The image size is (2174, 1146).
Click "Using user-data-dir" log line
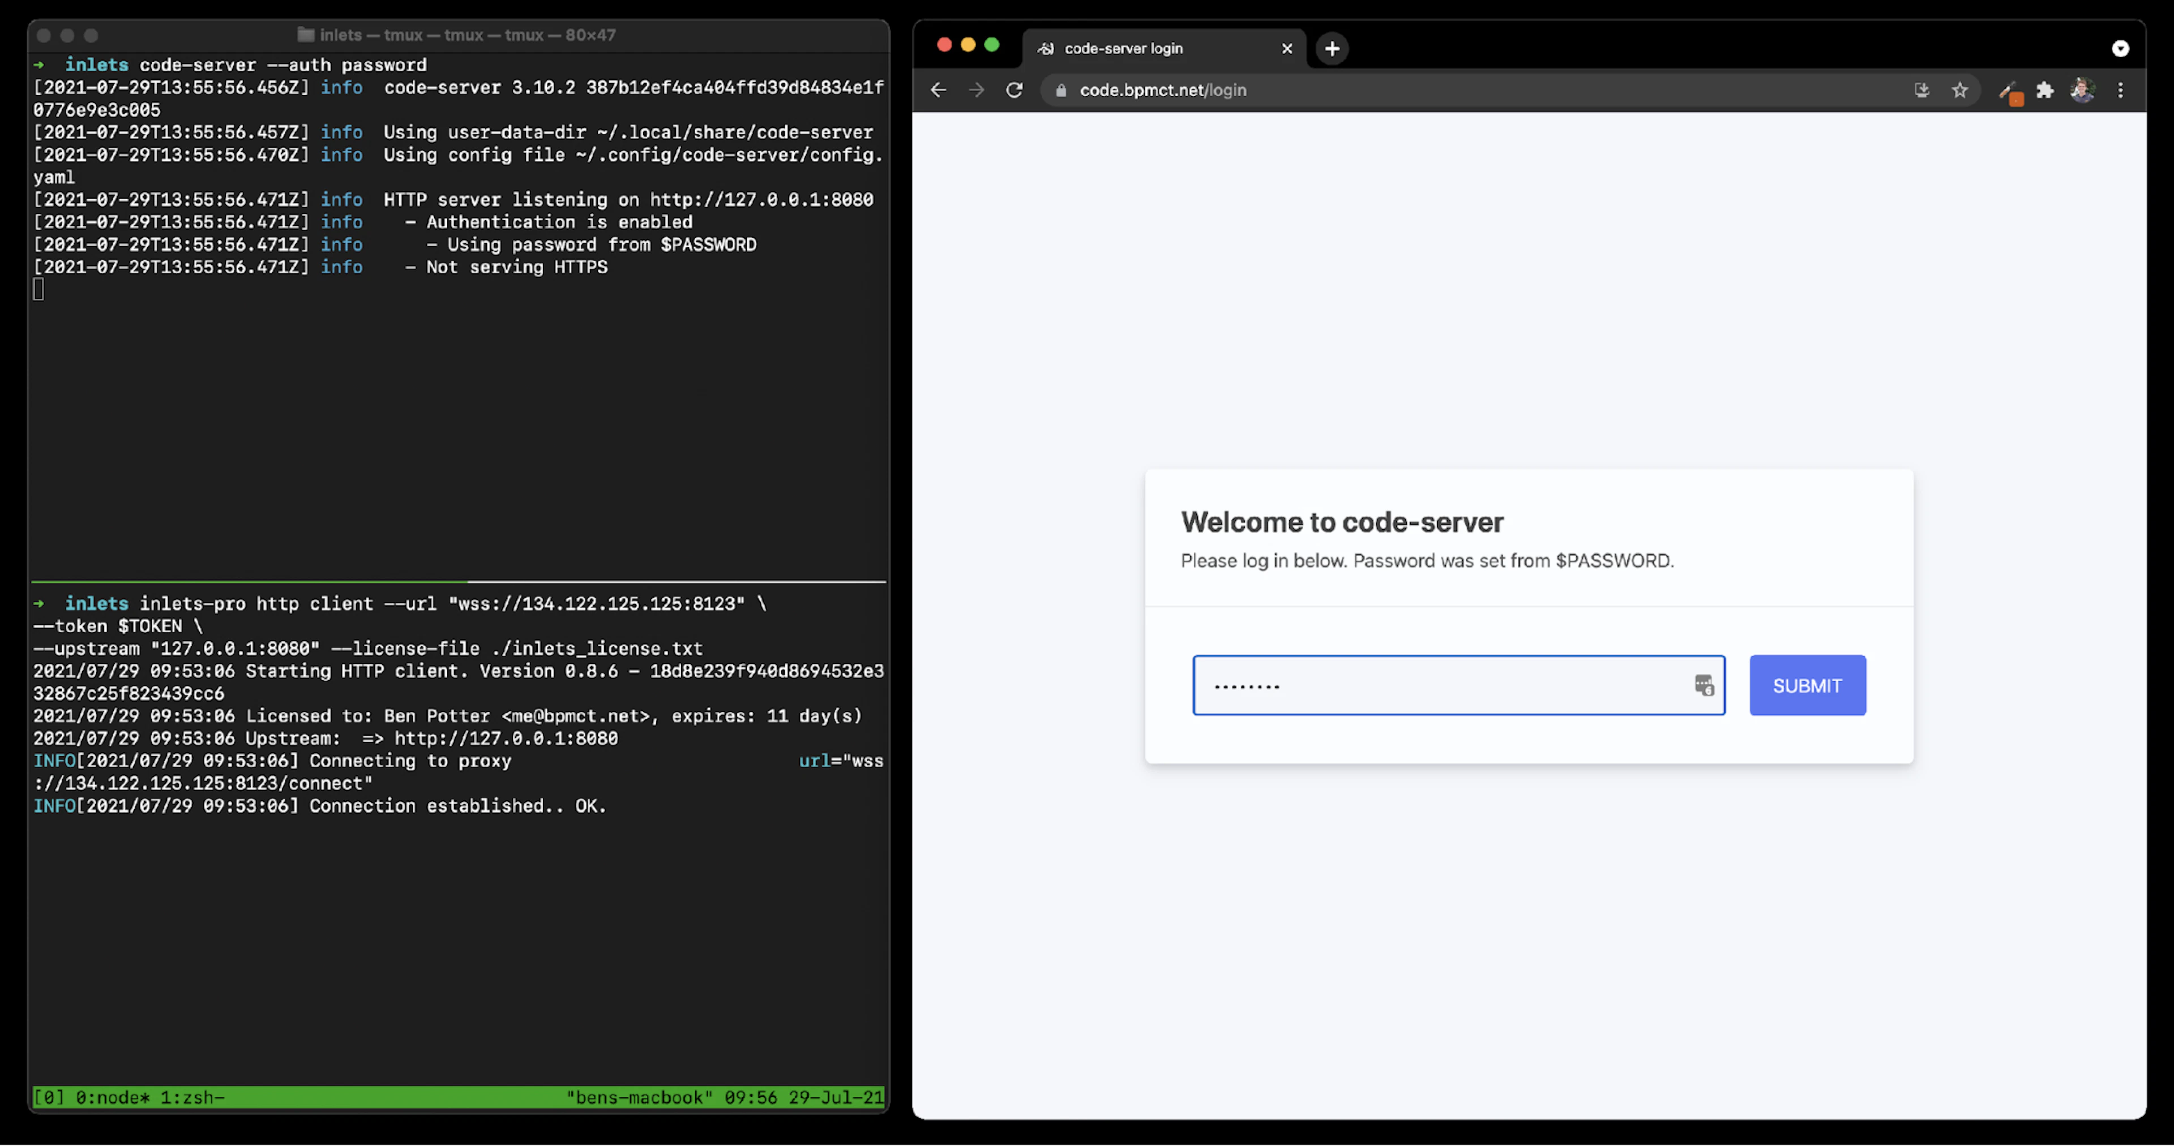coord(628,132)
